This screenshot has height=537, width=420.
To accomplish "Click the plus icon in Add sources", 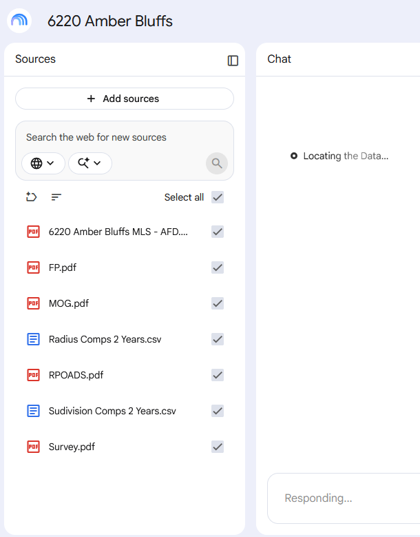I will click(91, 99).
